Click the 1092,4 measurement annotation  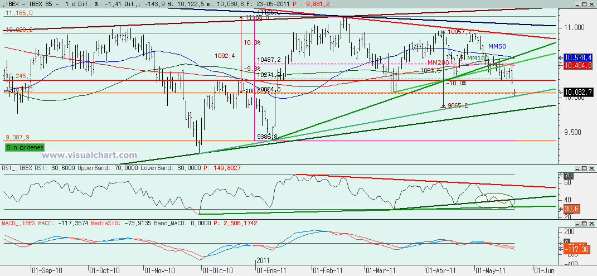pyautogui.click(x=225, y=56)
